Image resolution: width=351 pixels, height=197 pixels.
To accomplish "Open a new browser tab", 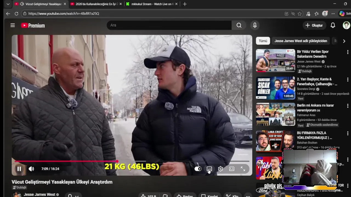I will [185, 4].
